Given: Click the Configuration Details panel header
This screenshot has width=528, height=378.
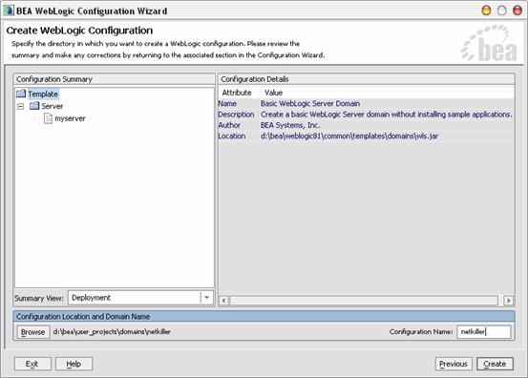Looking at the screenshot, I should coord(367,79).
